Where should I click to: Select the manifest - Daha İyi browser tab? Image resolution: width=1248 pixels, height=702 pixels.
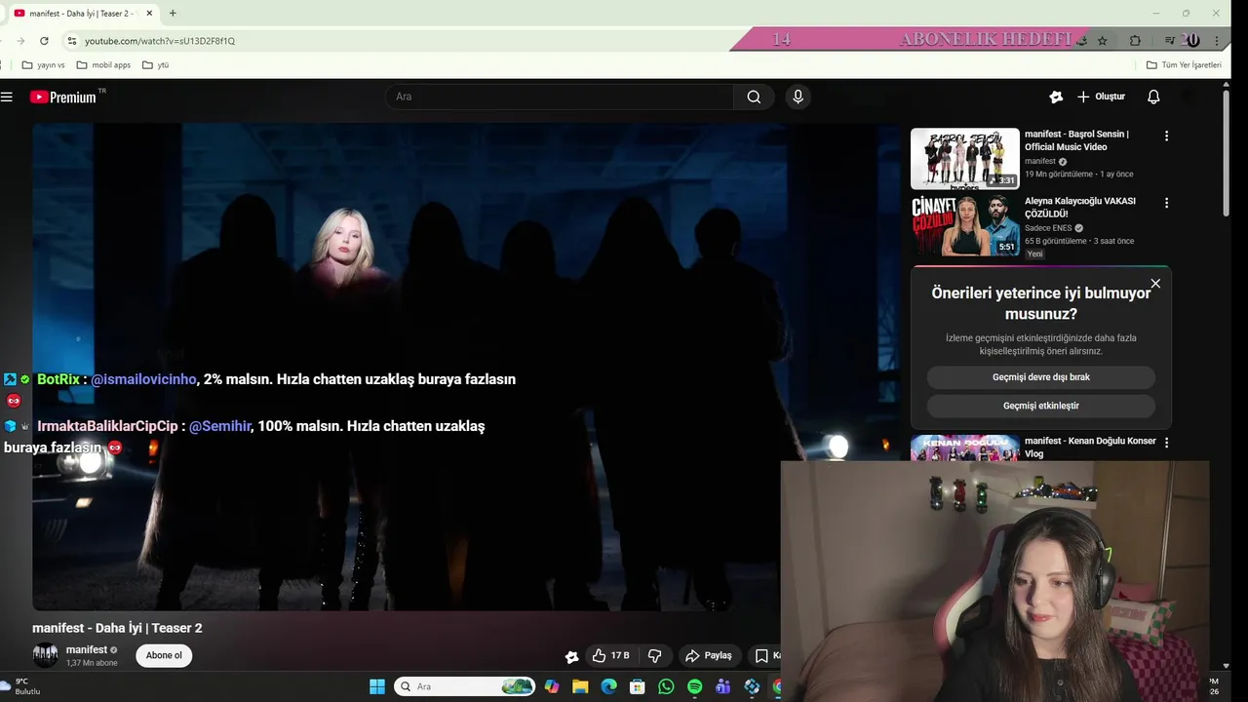pyautogui.click(x=82, y=14)
